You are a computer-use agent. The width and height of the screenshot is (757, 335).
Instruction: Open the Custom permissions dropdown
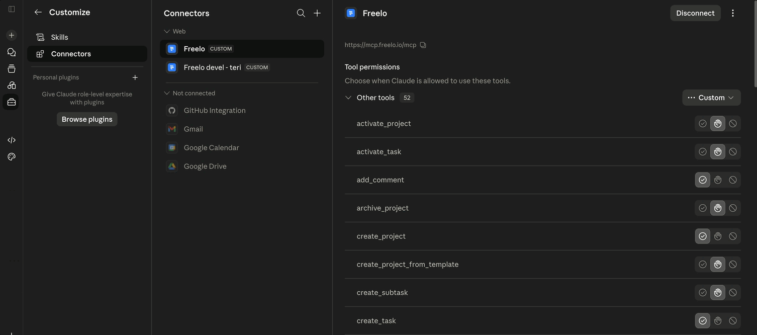click(x=711, y=98)
